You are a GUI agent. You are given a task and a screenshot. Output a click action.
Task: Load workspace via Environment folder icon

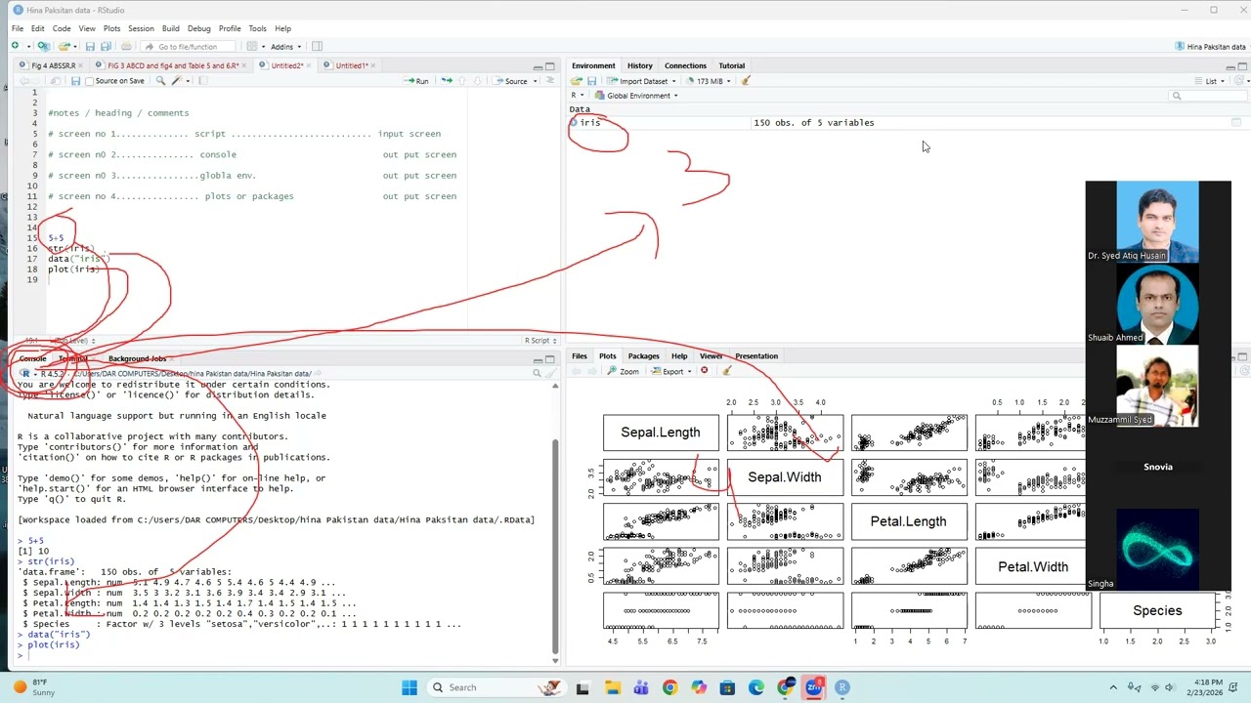pyautogui.click(x=577, y=81)
